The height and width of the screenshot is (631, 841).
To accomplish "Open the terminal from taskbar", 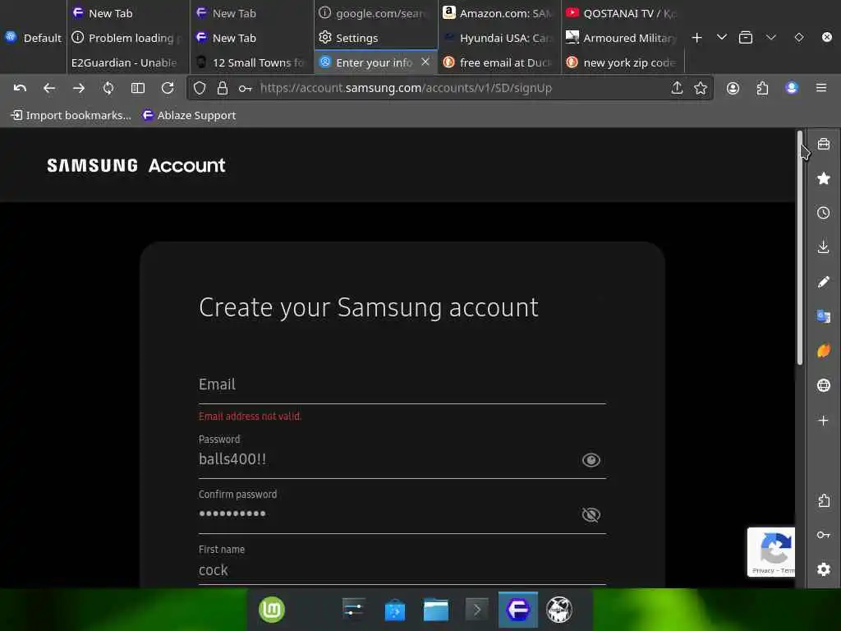I will 477,610.
